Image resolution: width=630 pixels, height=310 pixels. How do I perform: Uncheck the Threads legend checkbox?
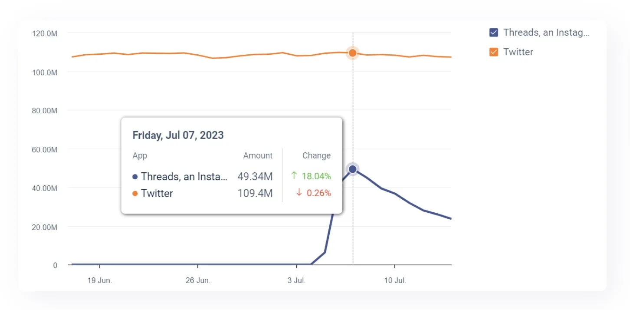tap(493, 33)
